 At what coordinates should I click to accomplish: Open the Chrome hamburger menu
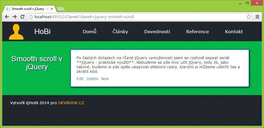(257, 17)
